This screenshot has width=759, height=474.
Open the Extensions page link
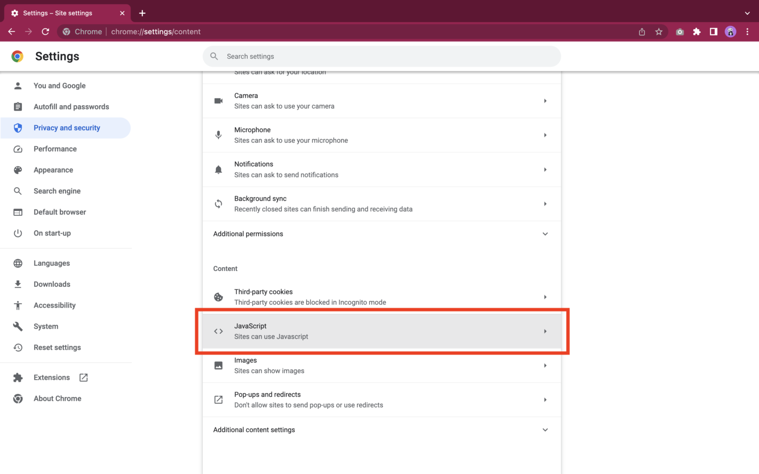click(51, 377)
